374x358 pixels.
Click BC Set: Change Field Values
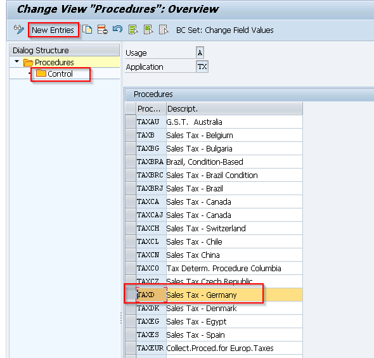224,30
